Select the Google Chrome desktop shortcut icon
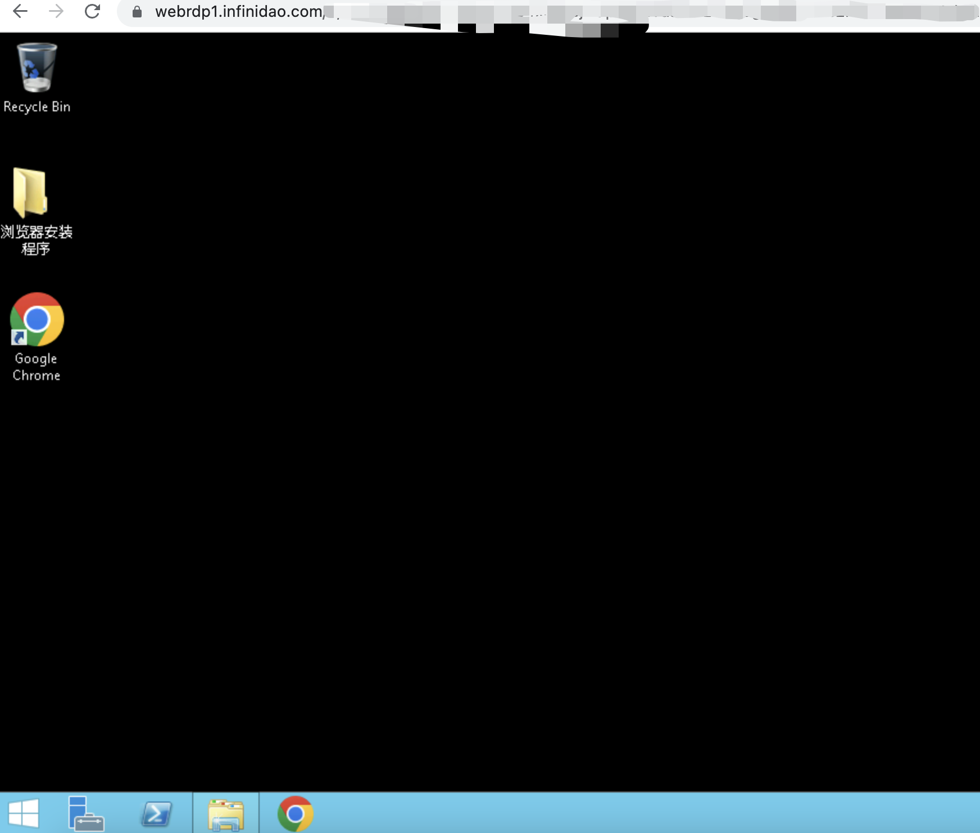 (37, 319)
